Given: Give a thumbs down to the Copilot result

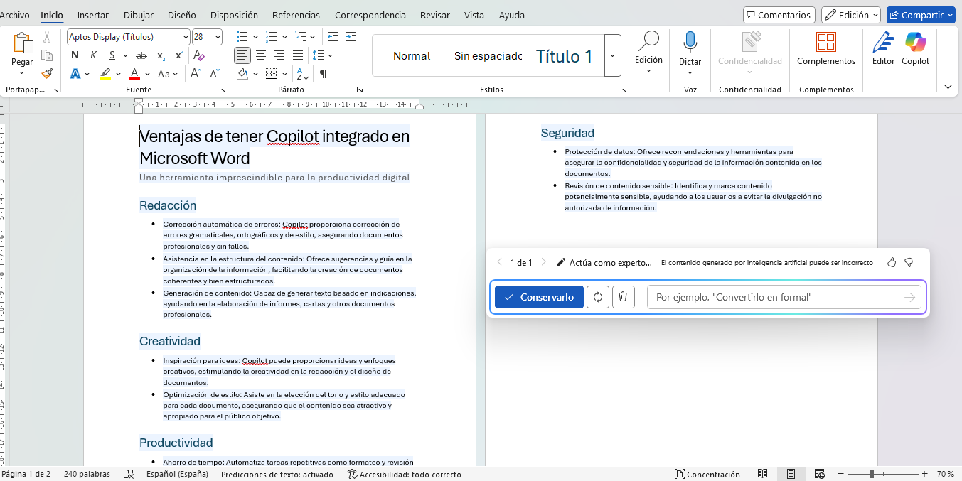Looking at the screenshot, I should 909,262.
